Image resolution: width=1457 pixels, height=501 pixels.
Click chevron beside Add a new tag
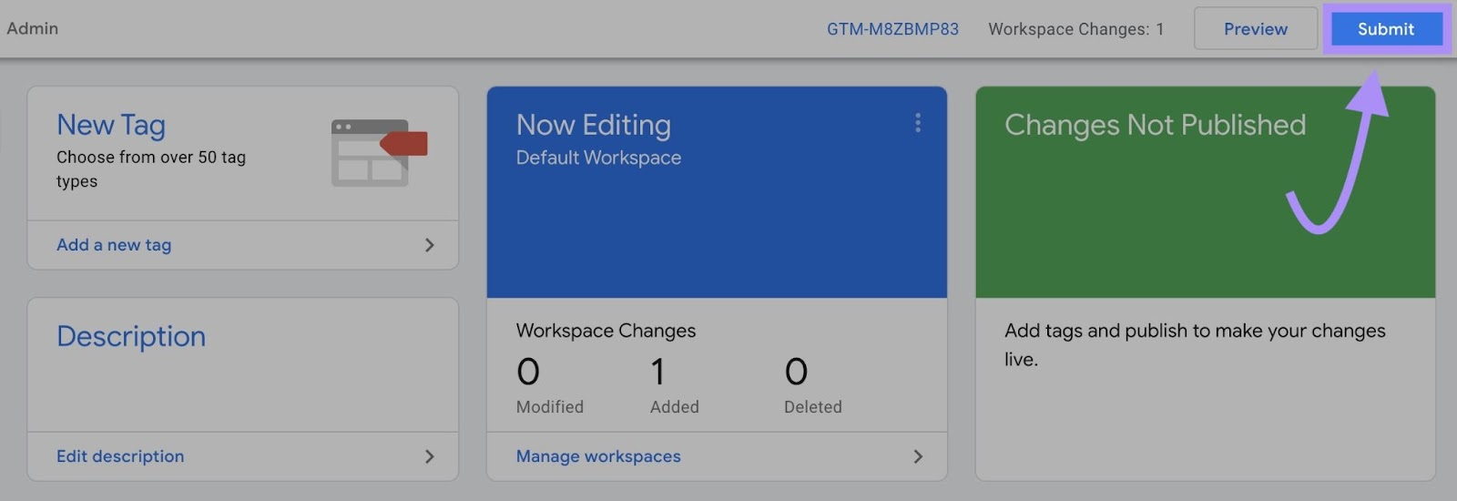430,245
